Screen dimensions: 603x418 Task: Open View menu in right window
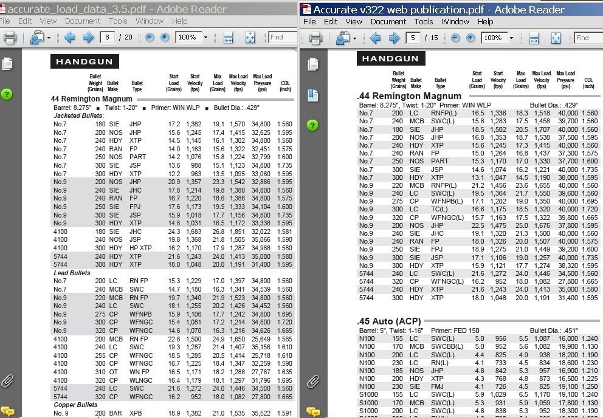tap(354, 21)
